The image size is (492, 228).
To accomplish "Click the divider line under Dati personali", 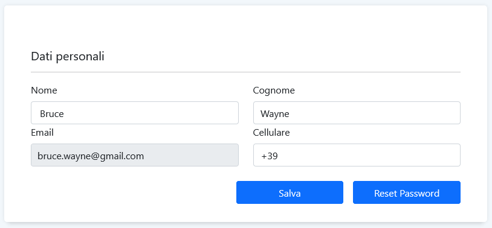I will tap(245, 72).
